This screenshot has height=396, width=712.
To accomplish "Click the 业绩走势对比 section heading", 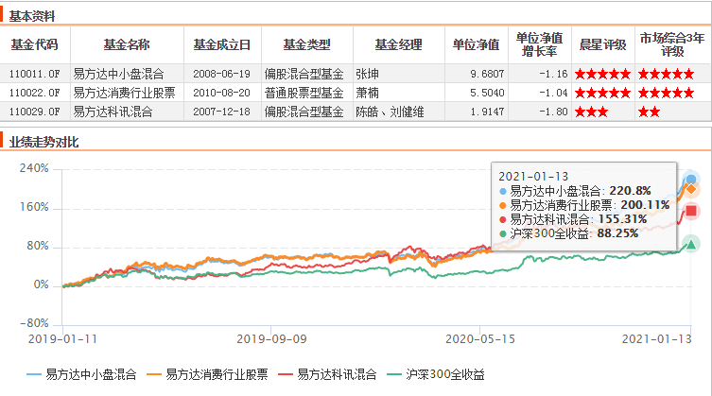I will pyautogui.click(x=44, y=142).
